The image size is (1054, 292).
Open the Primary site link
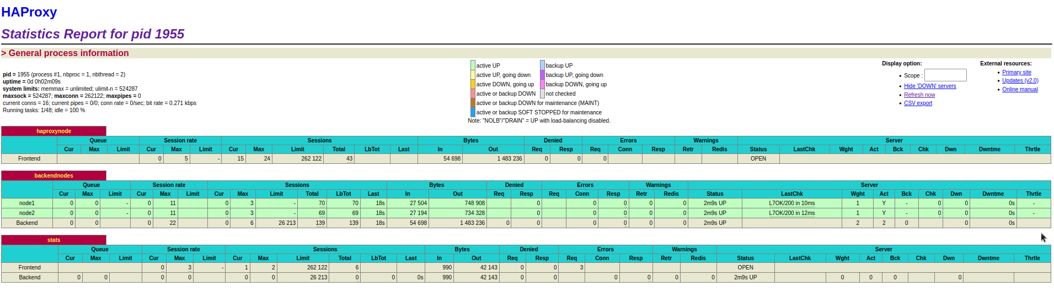1016,72
